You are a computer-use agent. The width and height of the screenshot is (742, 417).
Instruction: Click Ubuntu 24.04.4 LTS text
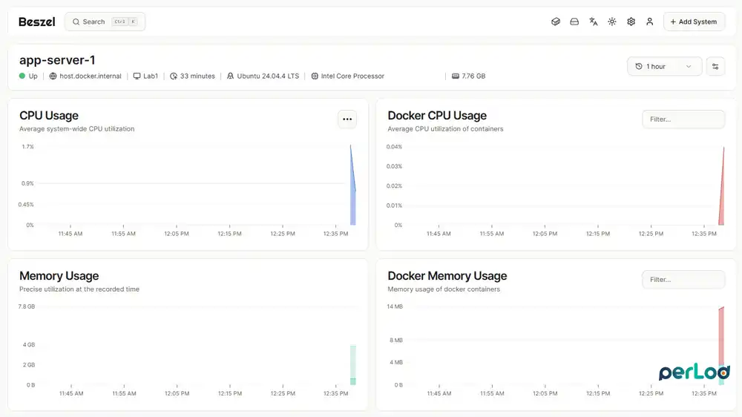(268, 76)
